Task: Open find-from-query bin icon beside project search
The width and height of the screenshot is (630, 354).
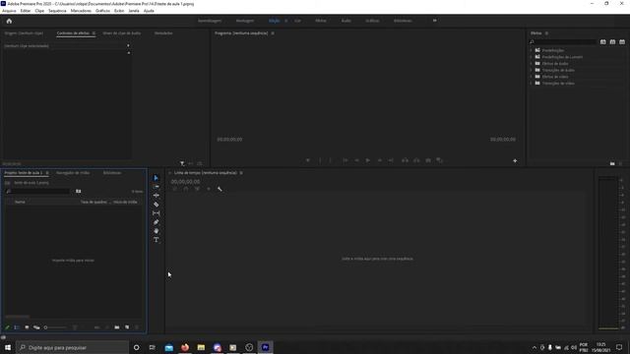Action: pos(79,192)
